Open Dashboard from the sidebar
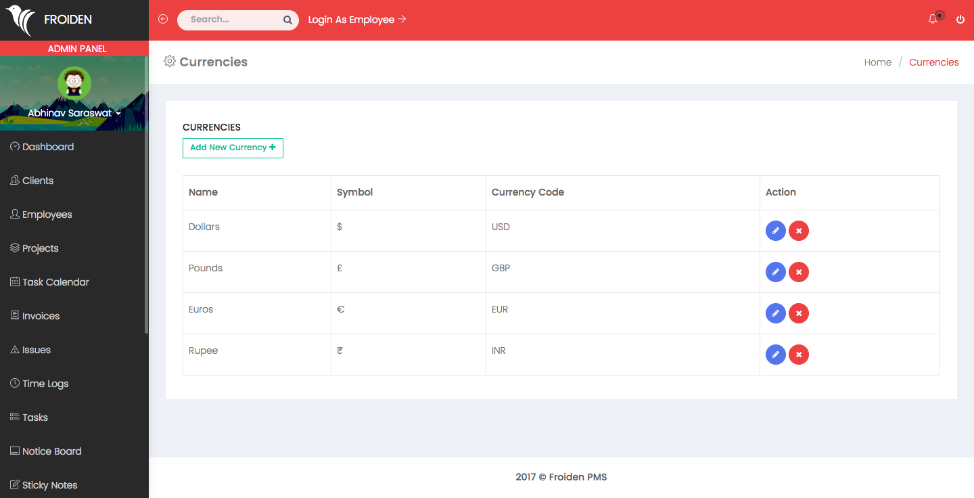Viewport: 974px width, 498px height. (x=47, y=147)
